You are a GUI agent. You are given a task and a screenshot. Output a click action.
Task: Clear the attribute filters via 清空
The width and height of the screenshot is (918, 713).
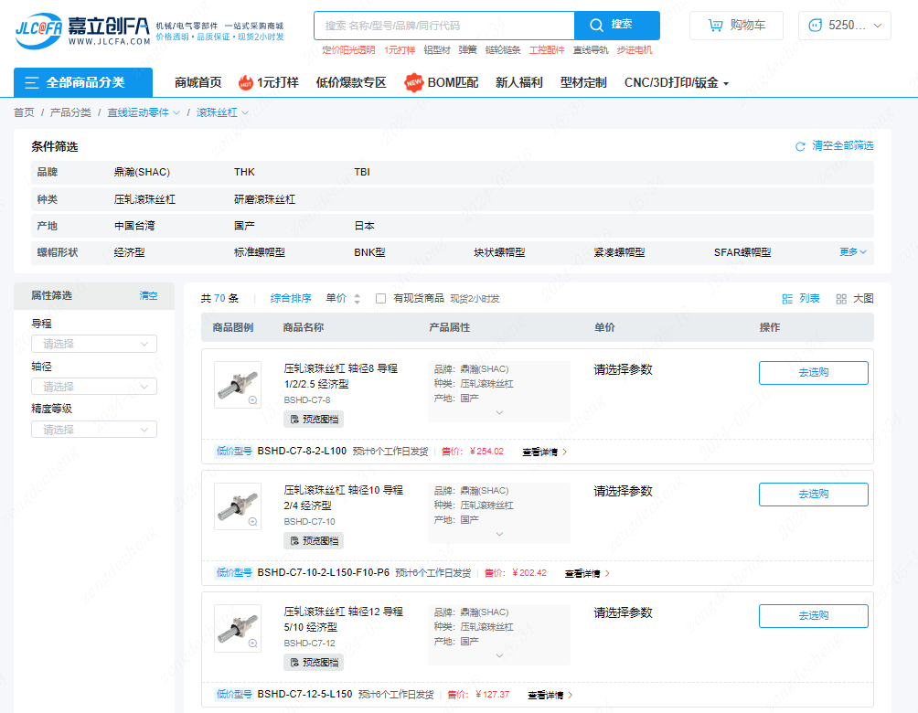[148, 295]
